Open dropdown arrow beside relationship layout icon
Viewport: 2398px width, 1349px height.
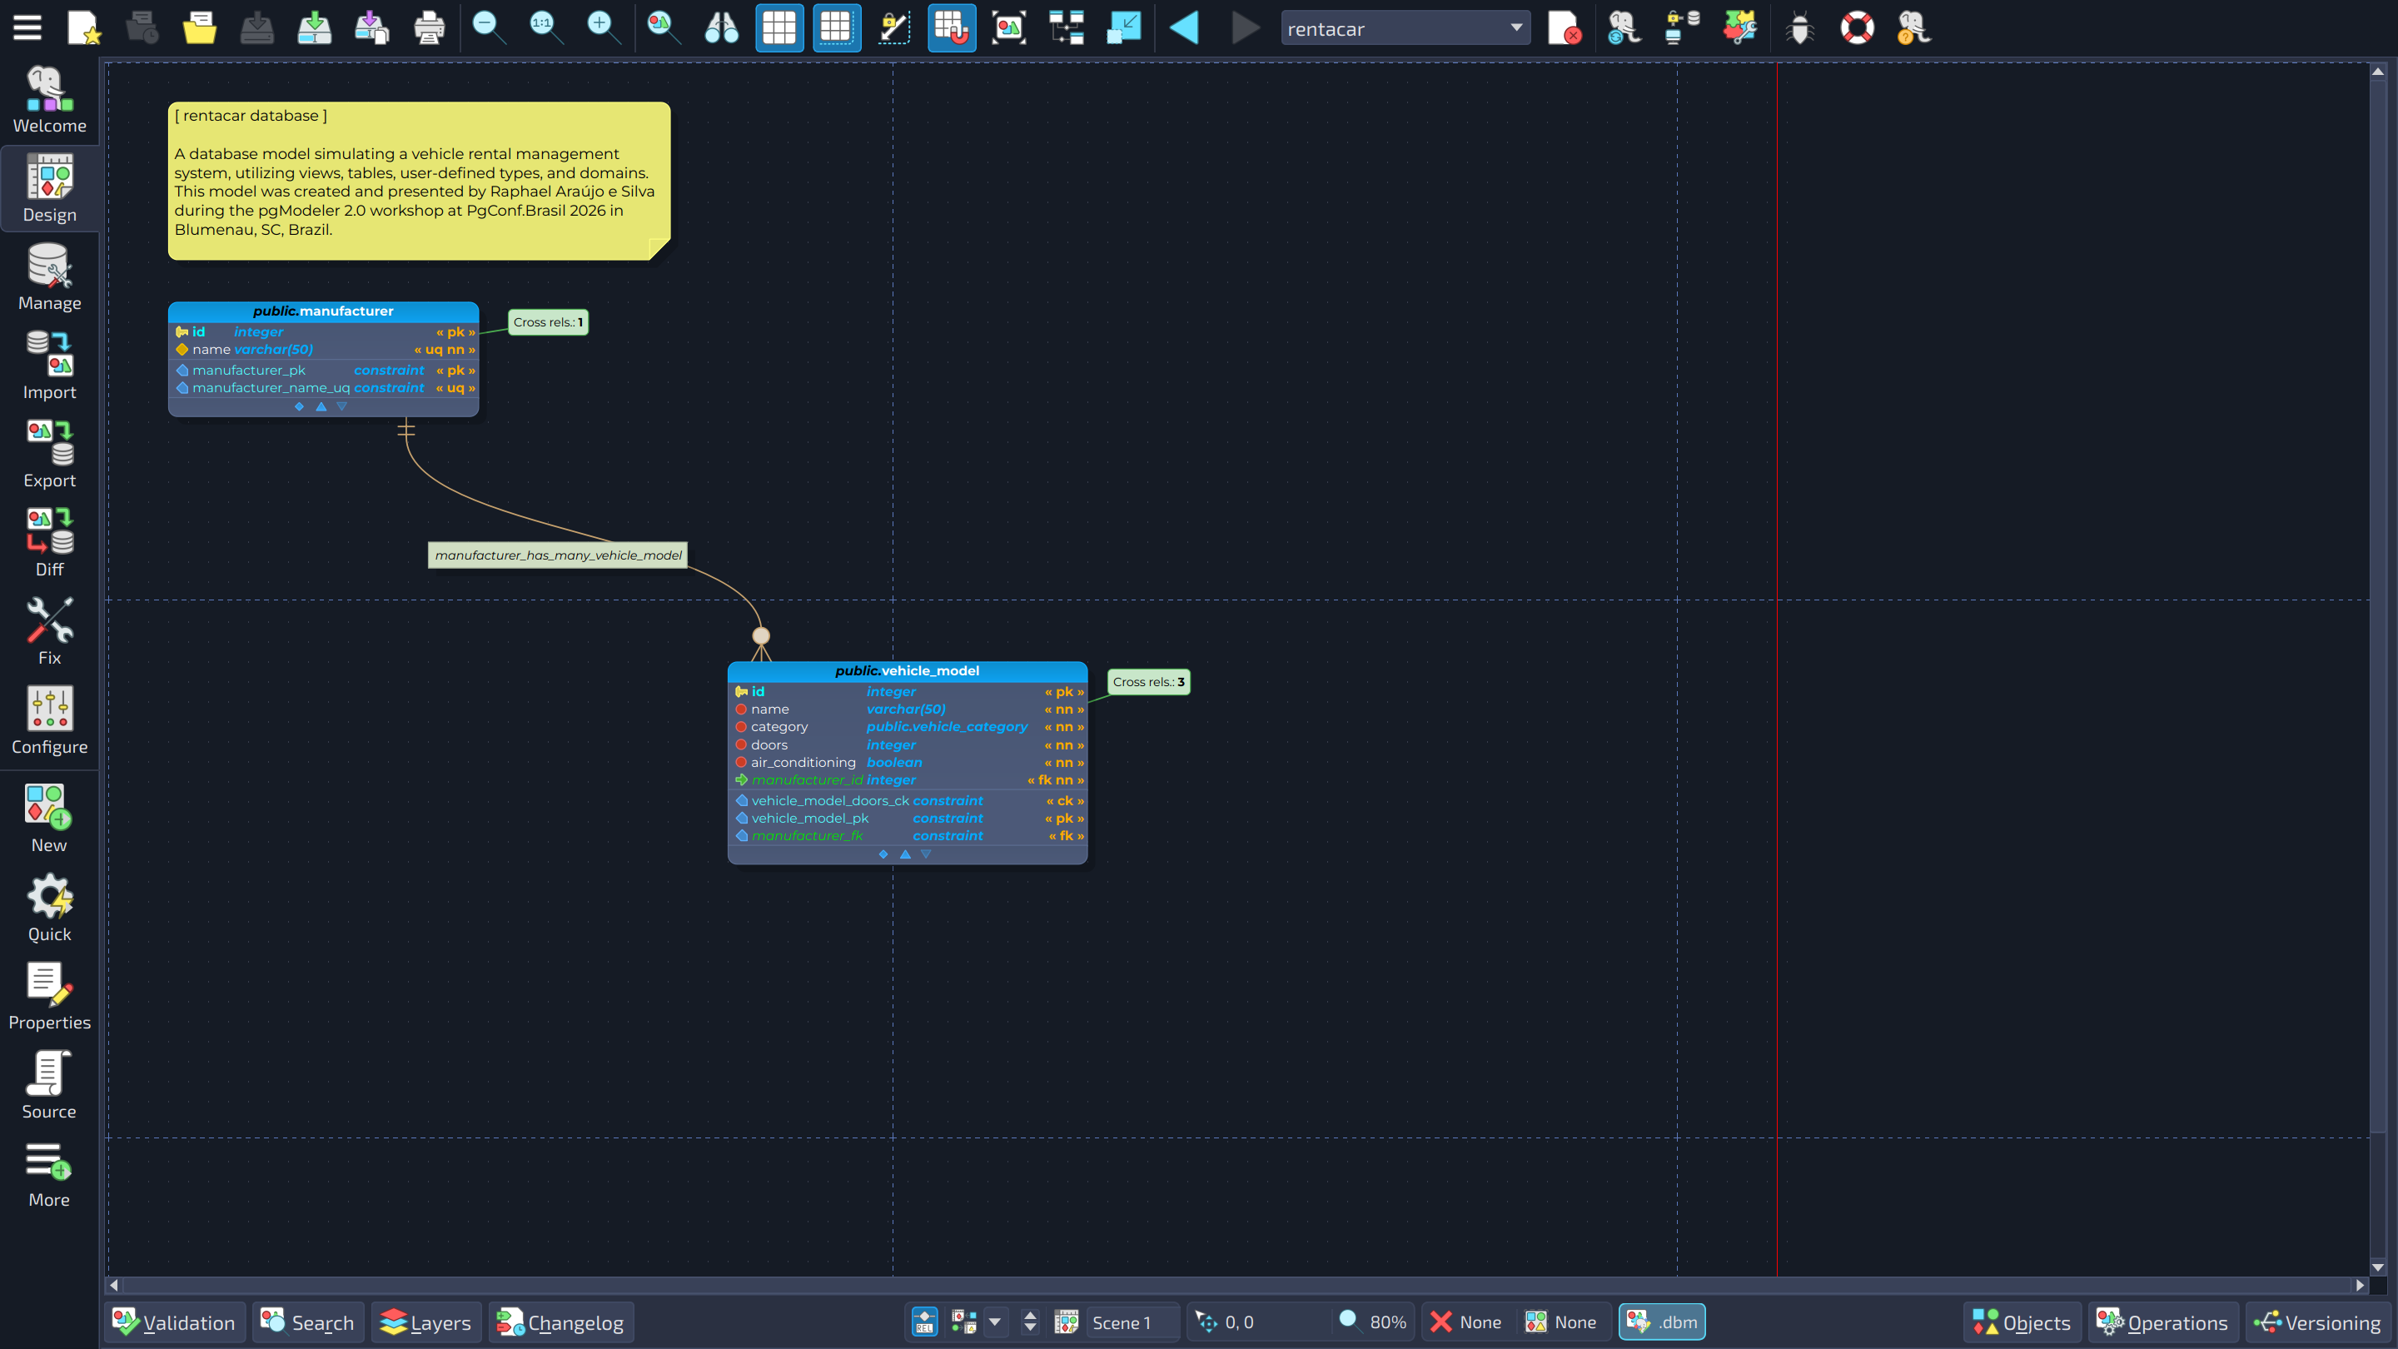click(994, 1322)
